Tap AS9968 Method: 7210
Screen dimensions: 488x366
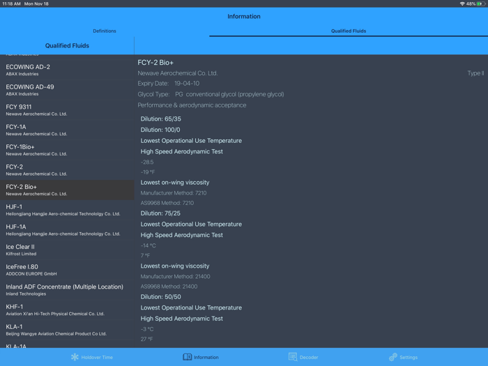167,203
